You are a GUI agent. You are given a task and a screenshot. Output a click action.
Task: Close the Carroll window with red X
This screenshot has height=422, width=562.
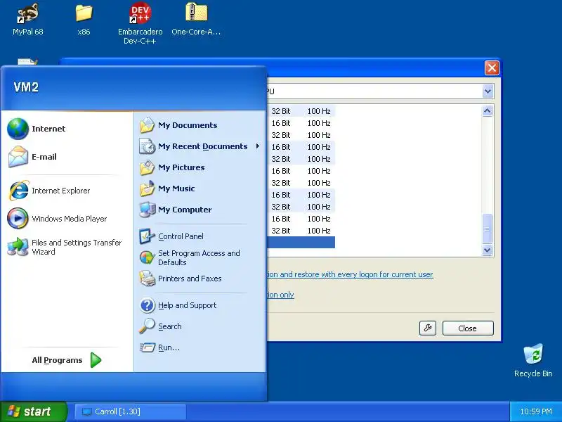click(x=492, y=68)
